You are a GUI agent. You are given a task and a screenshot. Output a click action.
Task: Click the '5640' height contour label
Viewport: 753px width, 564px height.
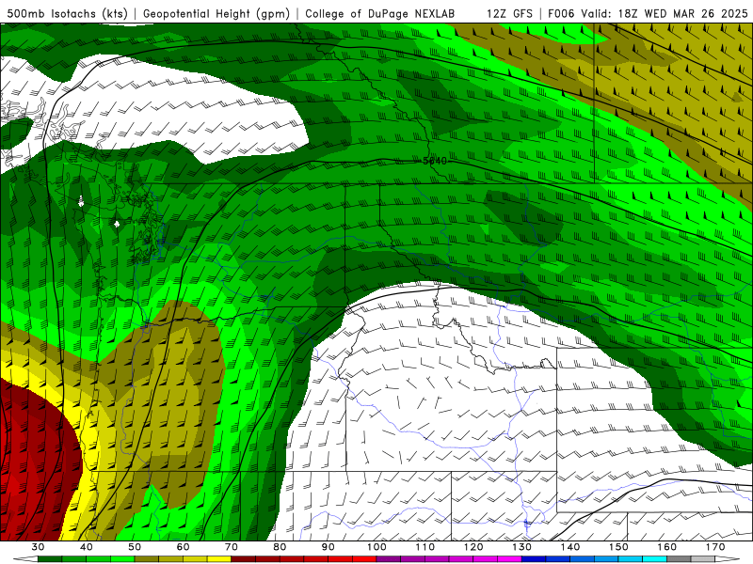click(435, 161)
